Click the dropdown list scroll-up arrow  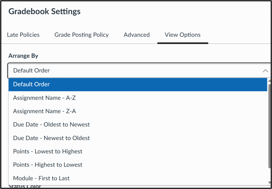[269, 80]
